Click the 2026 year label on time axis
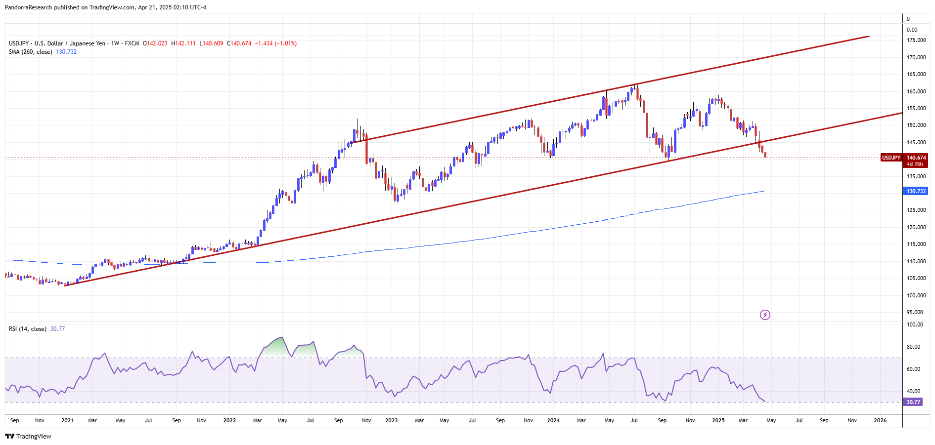The height and width of the screenshot is (445, 935). click(880, 421)
